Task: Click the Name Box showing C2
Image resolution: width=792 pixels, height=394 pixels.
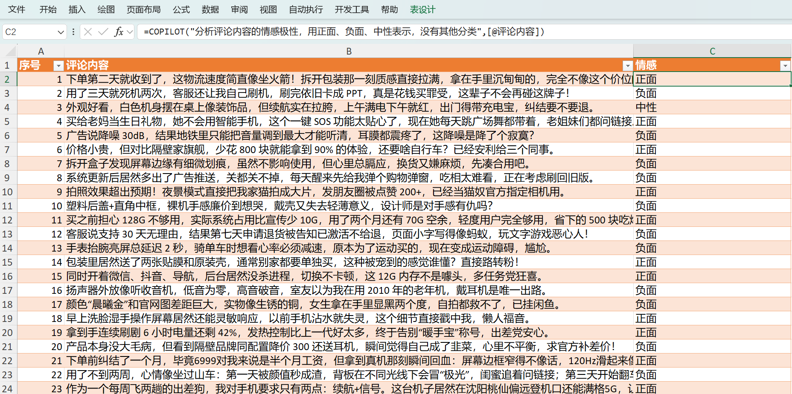Action: coord(29,32)
